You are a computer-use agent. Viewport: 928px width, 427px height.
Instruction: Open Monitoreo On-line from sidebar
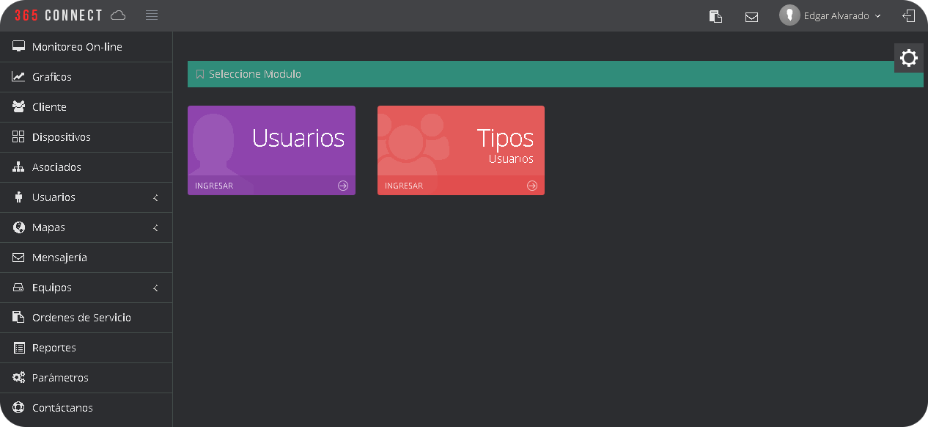77,47
